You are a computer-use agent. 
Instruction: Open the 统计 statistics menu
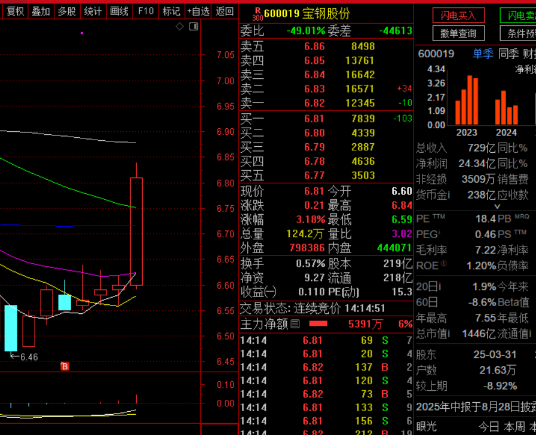click(93, 11)
